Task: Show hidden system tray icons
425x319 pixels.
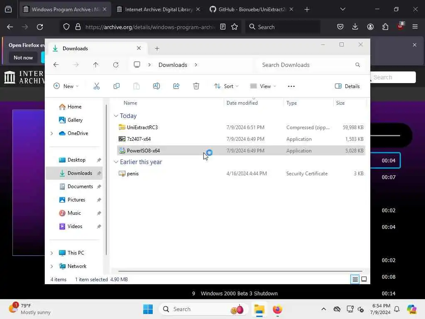Action: (324, 309)
